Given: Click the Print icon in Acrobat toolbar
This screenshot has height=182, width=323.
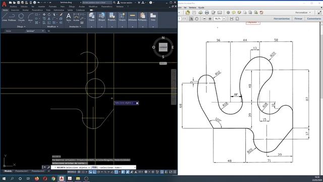Looking at the screenshot, I should click(x=207, y=13).
